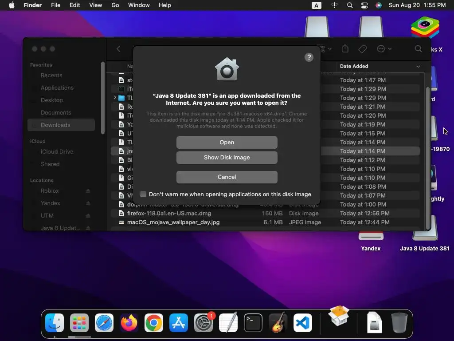This screenshot has width=454, height=341.
Task: Open Firefox from the Dock
Action: (129, 323)
